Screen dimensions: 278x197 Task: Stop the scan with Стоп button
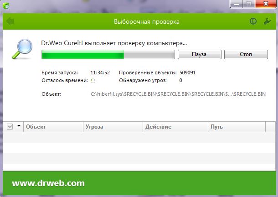[246, 54]
